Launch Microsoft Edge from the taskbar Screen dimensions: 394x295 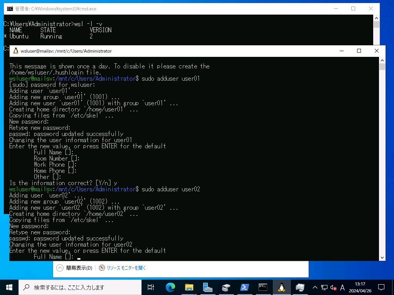(170, 287)
